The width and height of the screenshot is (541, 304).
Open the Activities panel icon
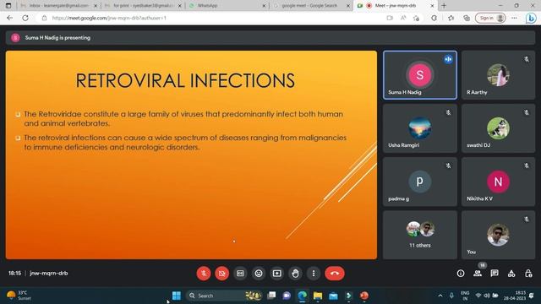[511, 274]
